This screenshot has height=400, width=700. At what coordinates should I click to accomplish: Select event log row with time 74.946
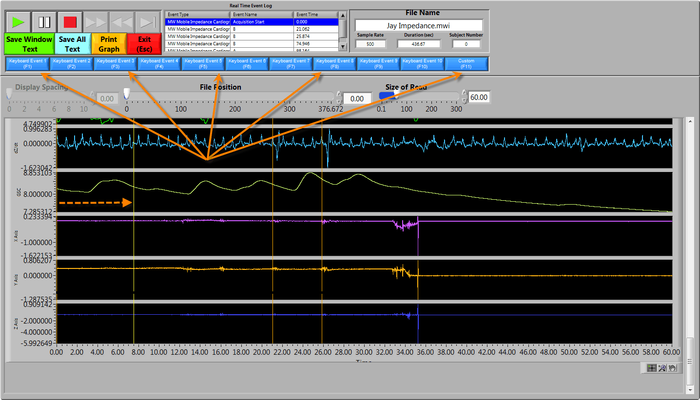pos(252,44)
